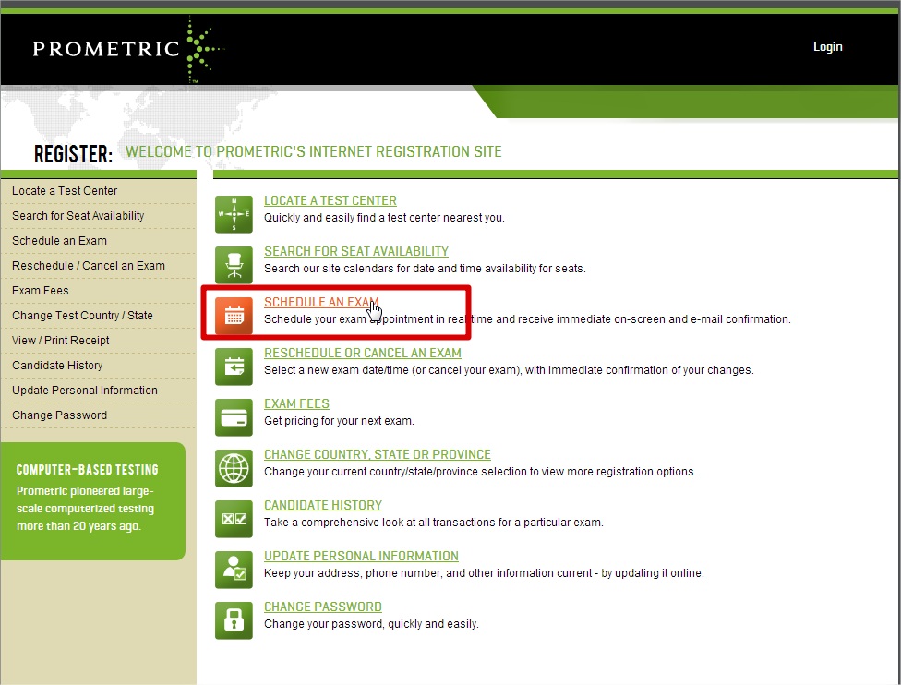Select Candidate History in the left sidebar

point(57,366)
